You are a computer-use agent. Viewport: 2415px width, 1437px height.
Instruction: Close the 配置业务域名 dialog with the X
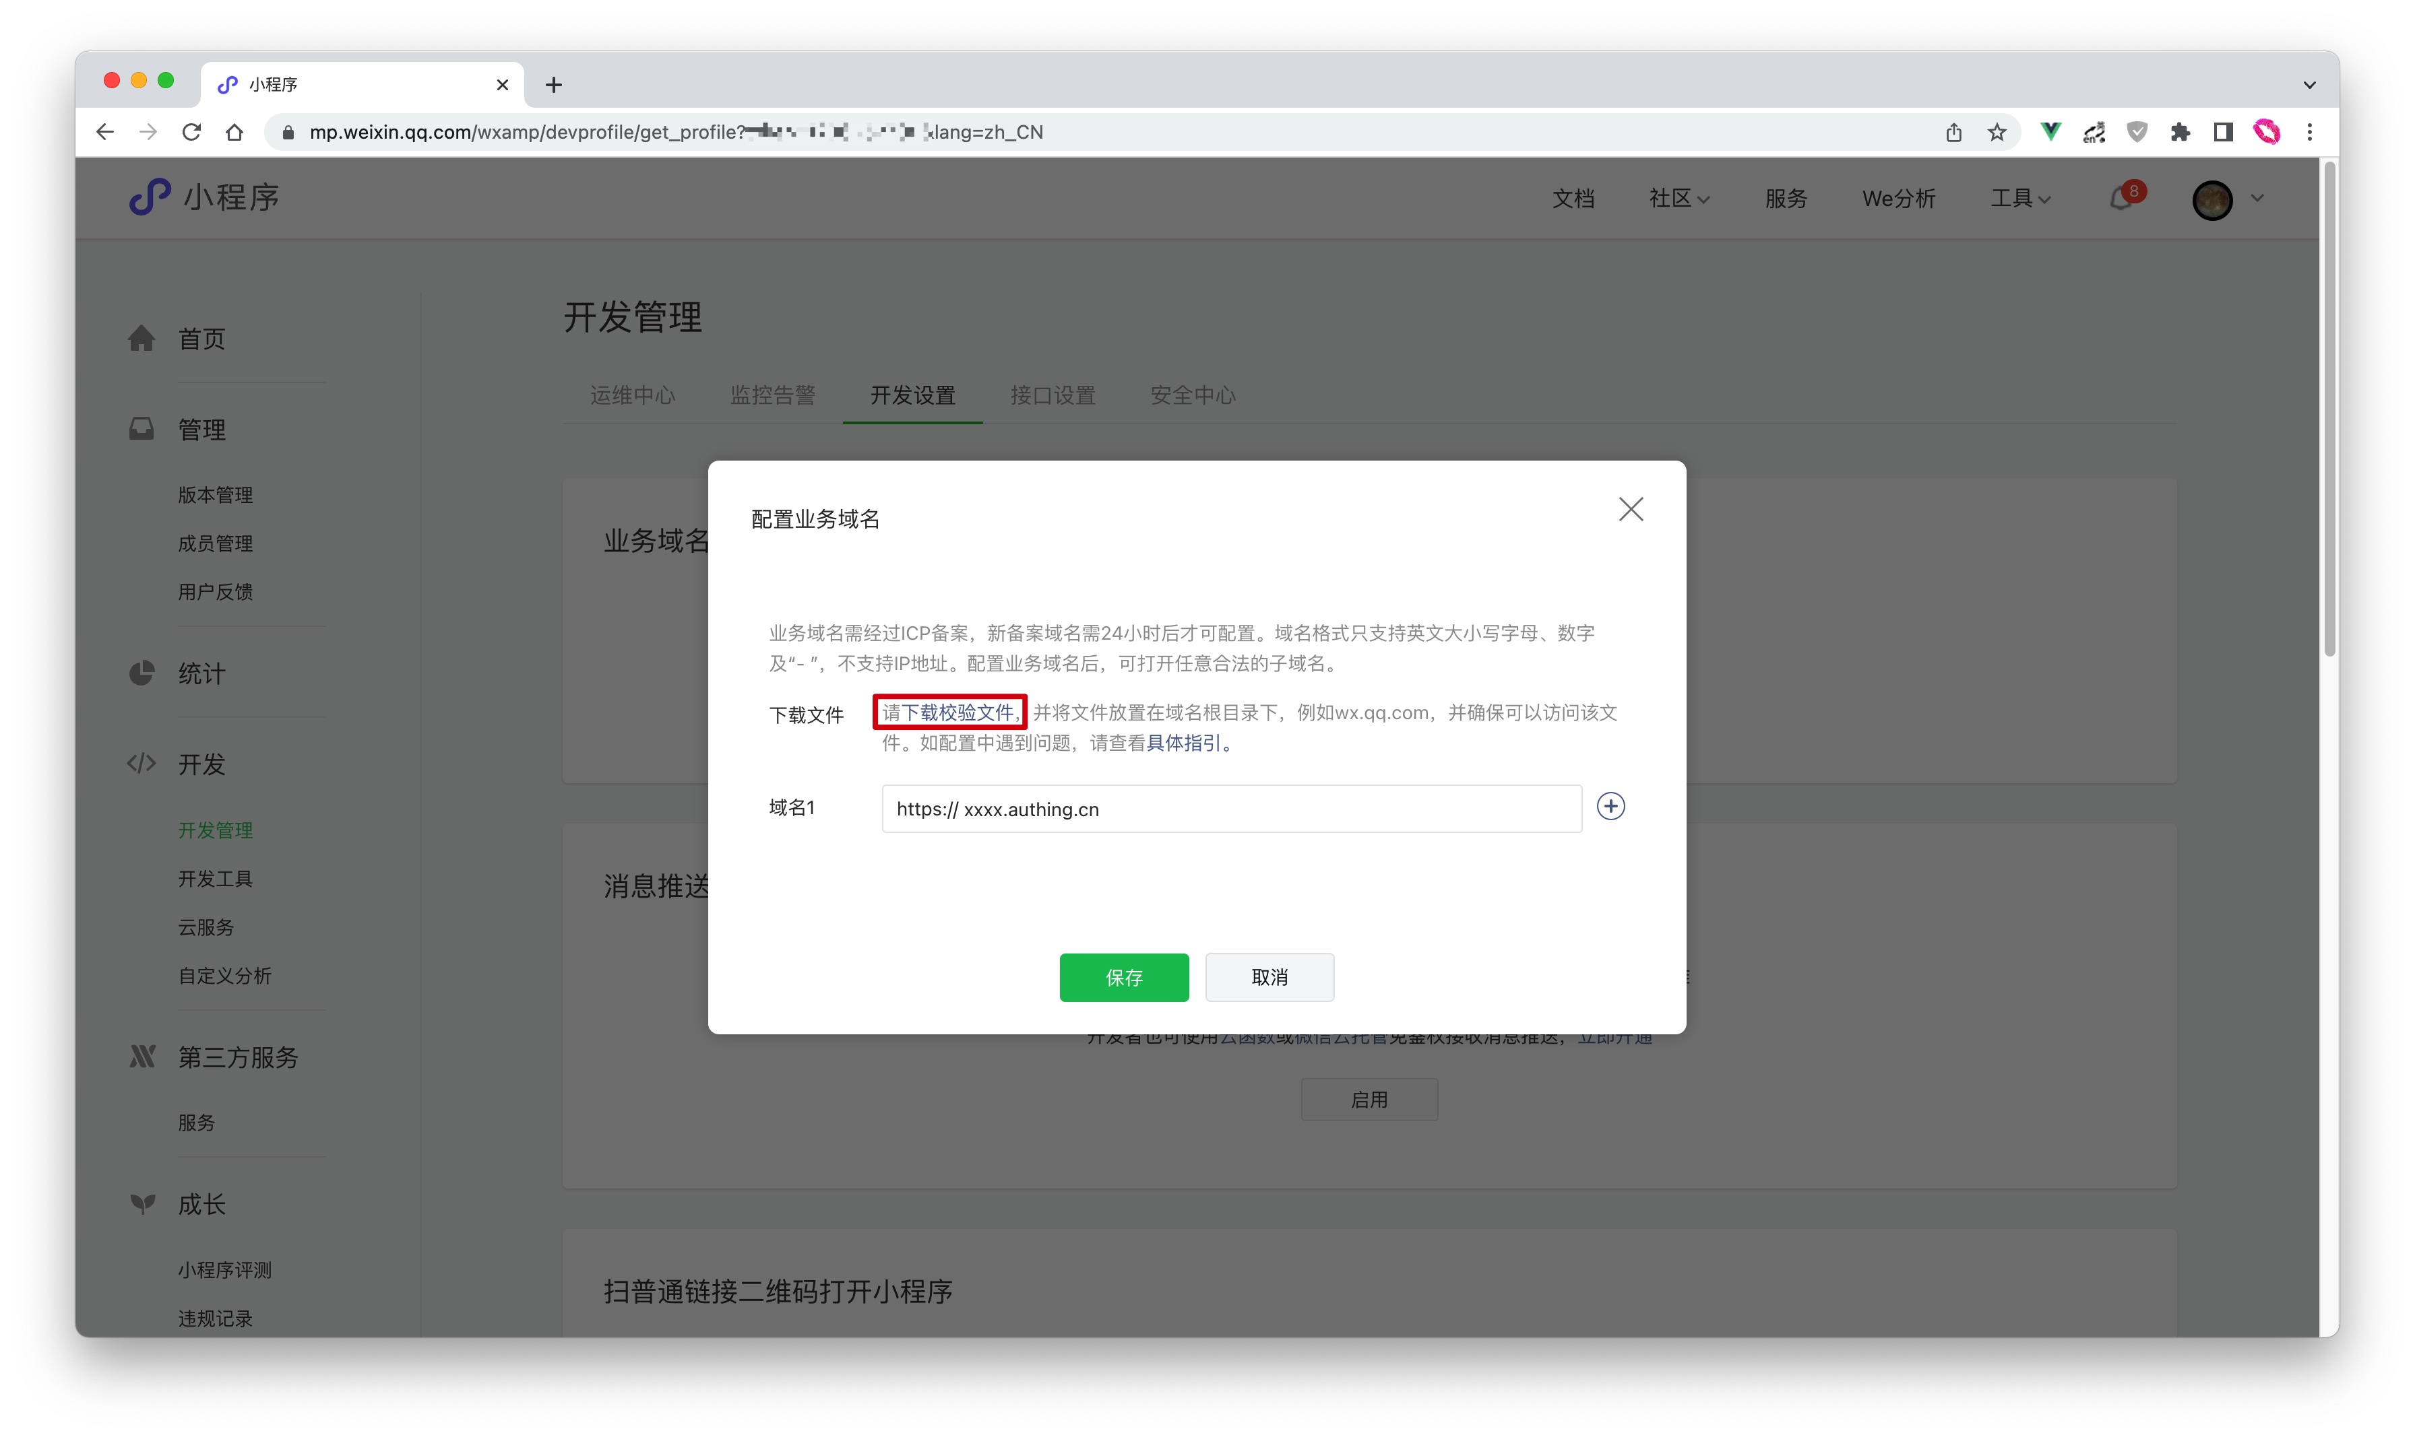coord(1631,509)
